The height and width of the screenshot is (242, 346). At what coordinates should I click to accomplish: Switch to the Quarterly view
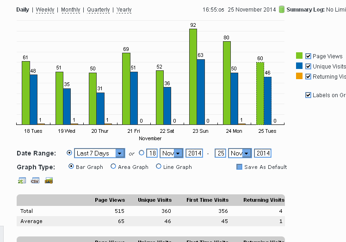click(99, 10)
